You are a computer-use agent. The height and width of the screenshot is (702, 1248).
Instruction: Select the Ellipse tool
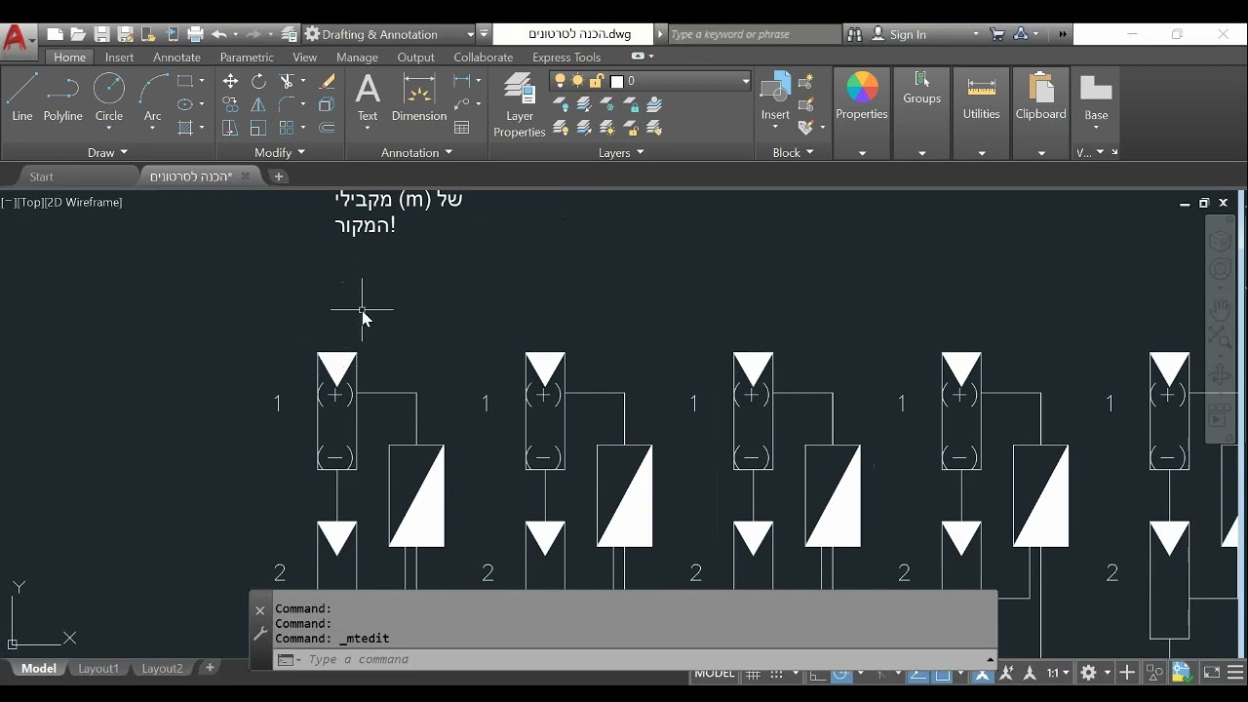point(185,104)
